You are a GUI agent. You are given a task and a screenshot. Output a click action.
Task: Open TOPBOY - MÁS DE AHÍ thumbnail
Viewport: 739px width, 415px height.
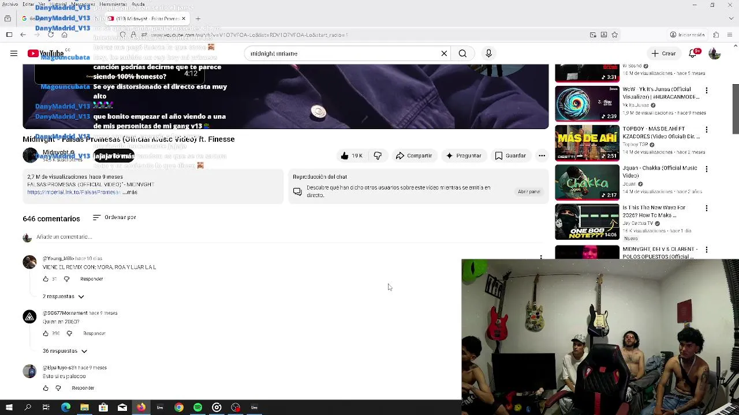pyautogui.click(x=587, y=143)
